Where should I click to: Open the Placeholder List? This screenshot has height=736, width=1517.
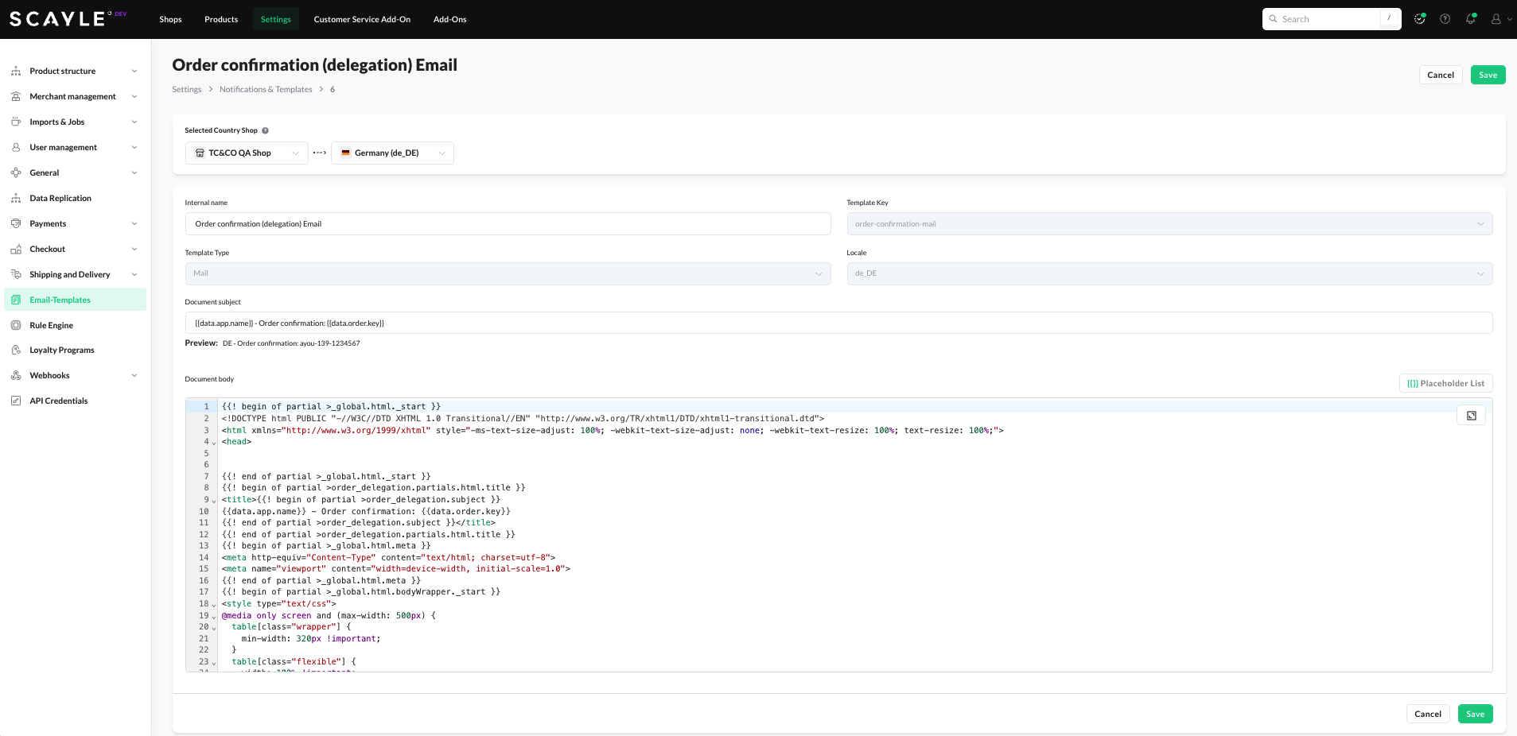point(1445,383)
